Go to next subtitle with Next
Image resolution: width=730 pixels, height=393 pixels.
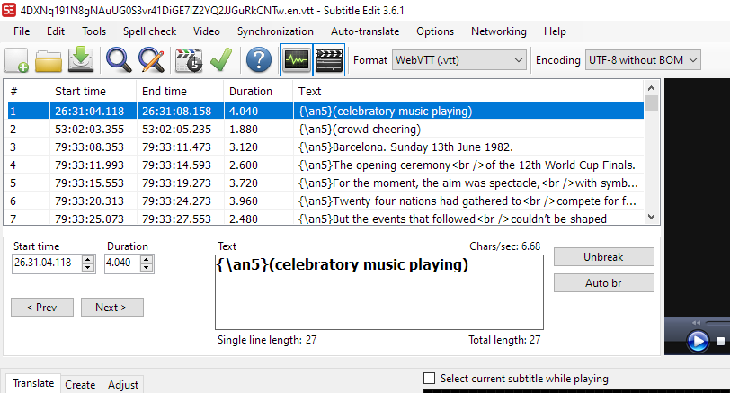111,308
